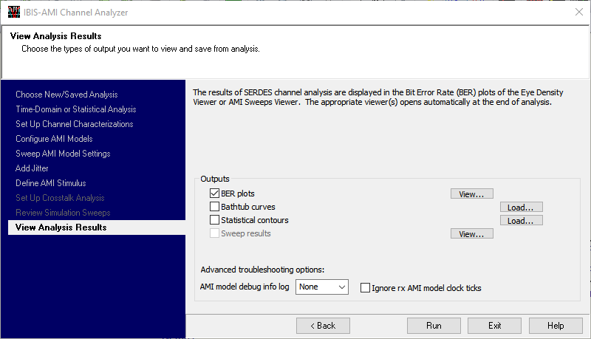The width and height of the screenshot is (591, 339).
Task: Click the IBIS-AMI app icon in title bar
Action: pyautogui.click(x=13, y=12)
